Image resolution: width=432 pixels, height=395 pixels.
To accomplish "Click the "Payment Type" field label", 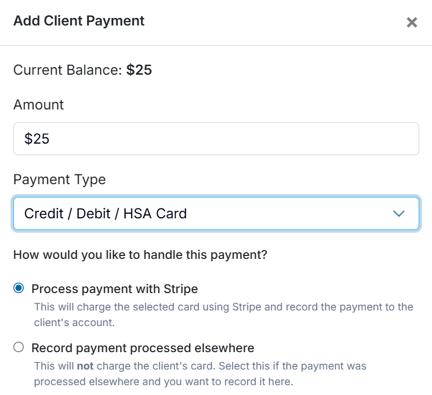I will [x=59, y=180].
